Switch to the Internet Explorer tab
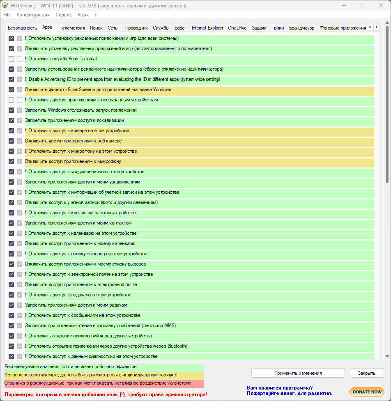Screen dimensions: 391x401 click(x=207, y=28)
